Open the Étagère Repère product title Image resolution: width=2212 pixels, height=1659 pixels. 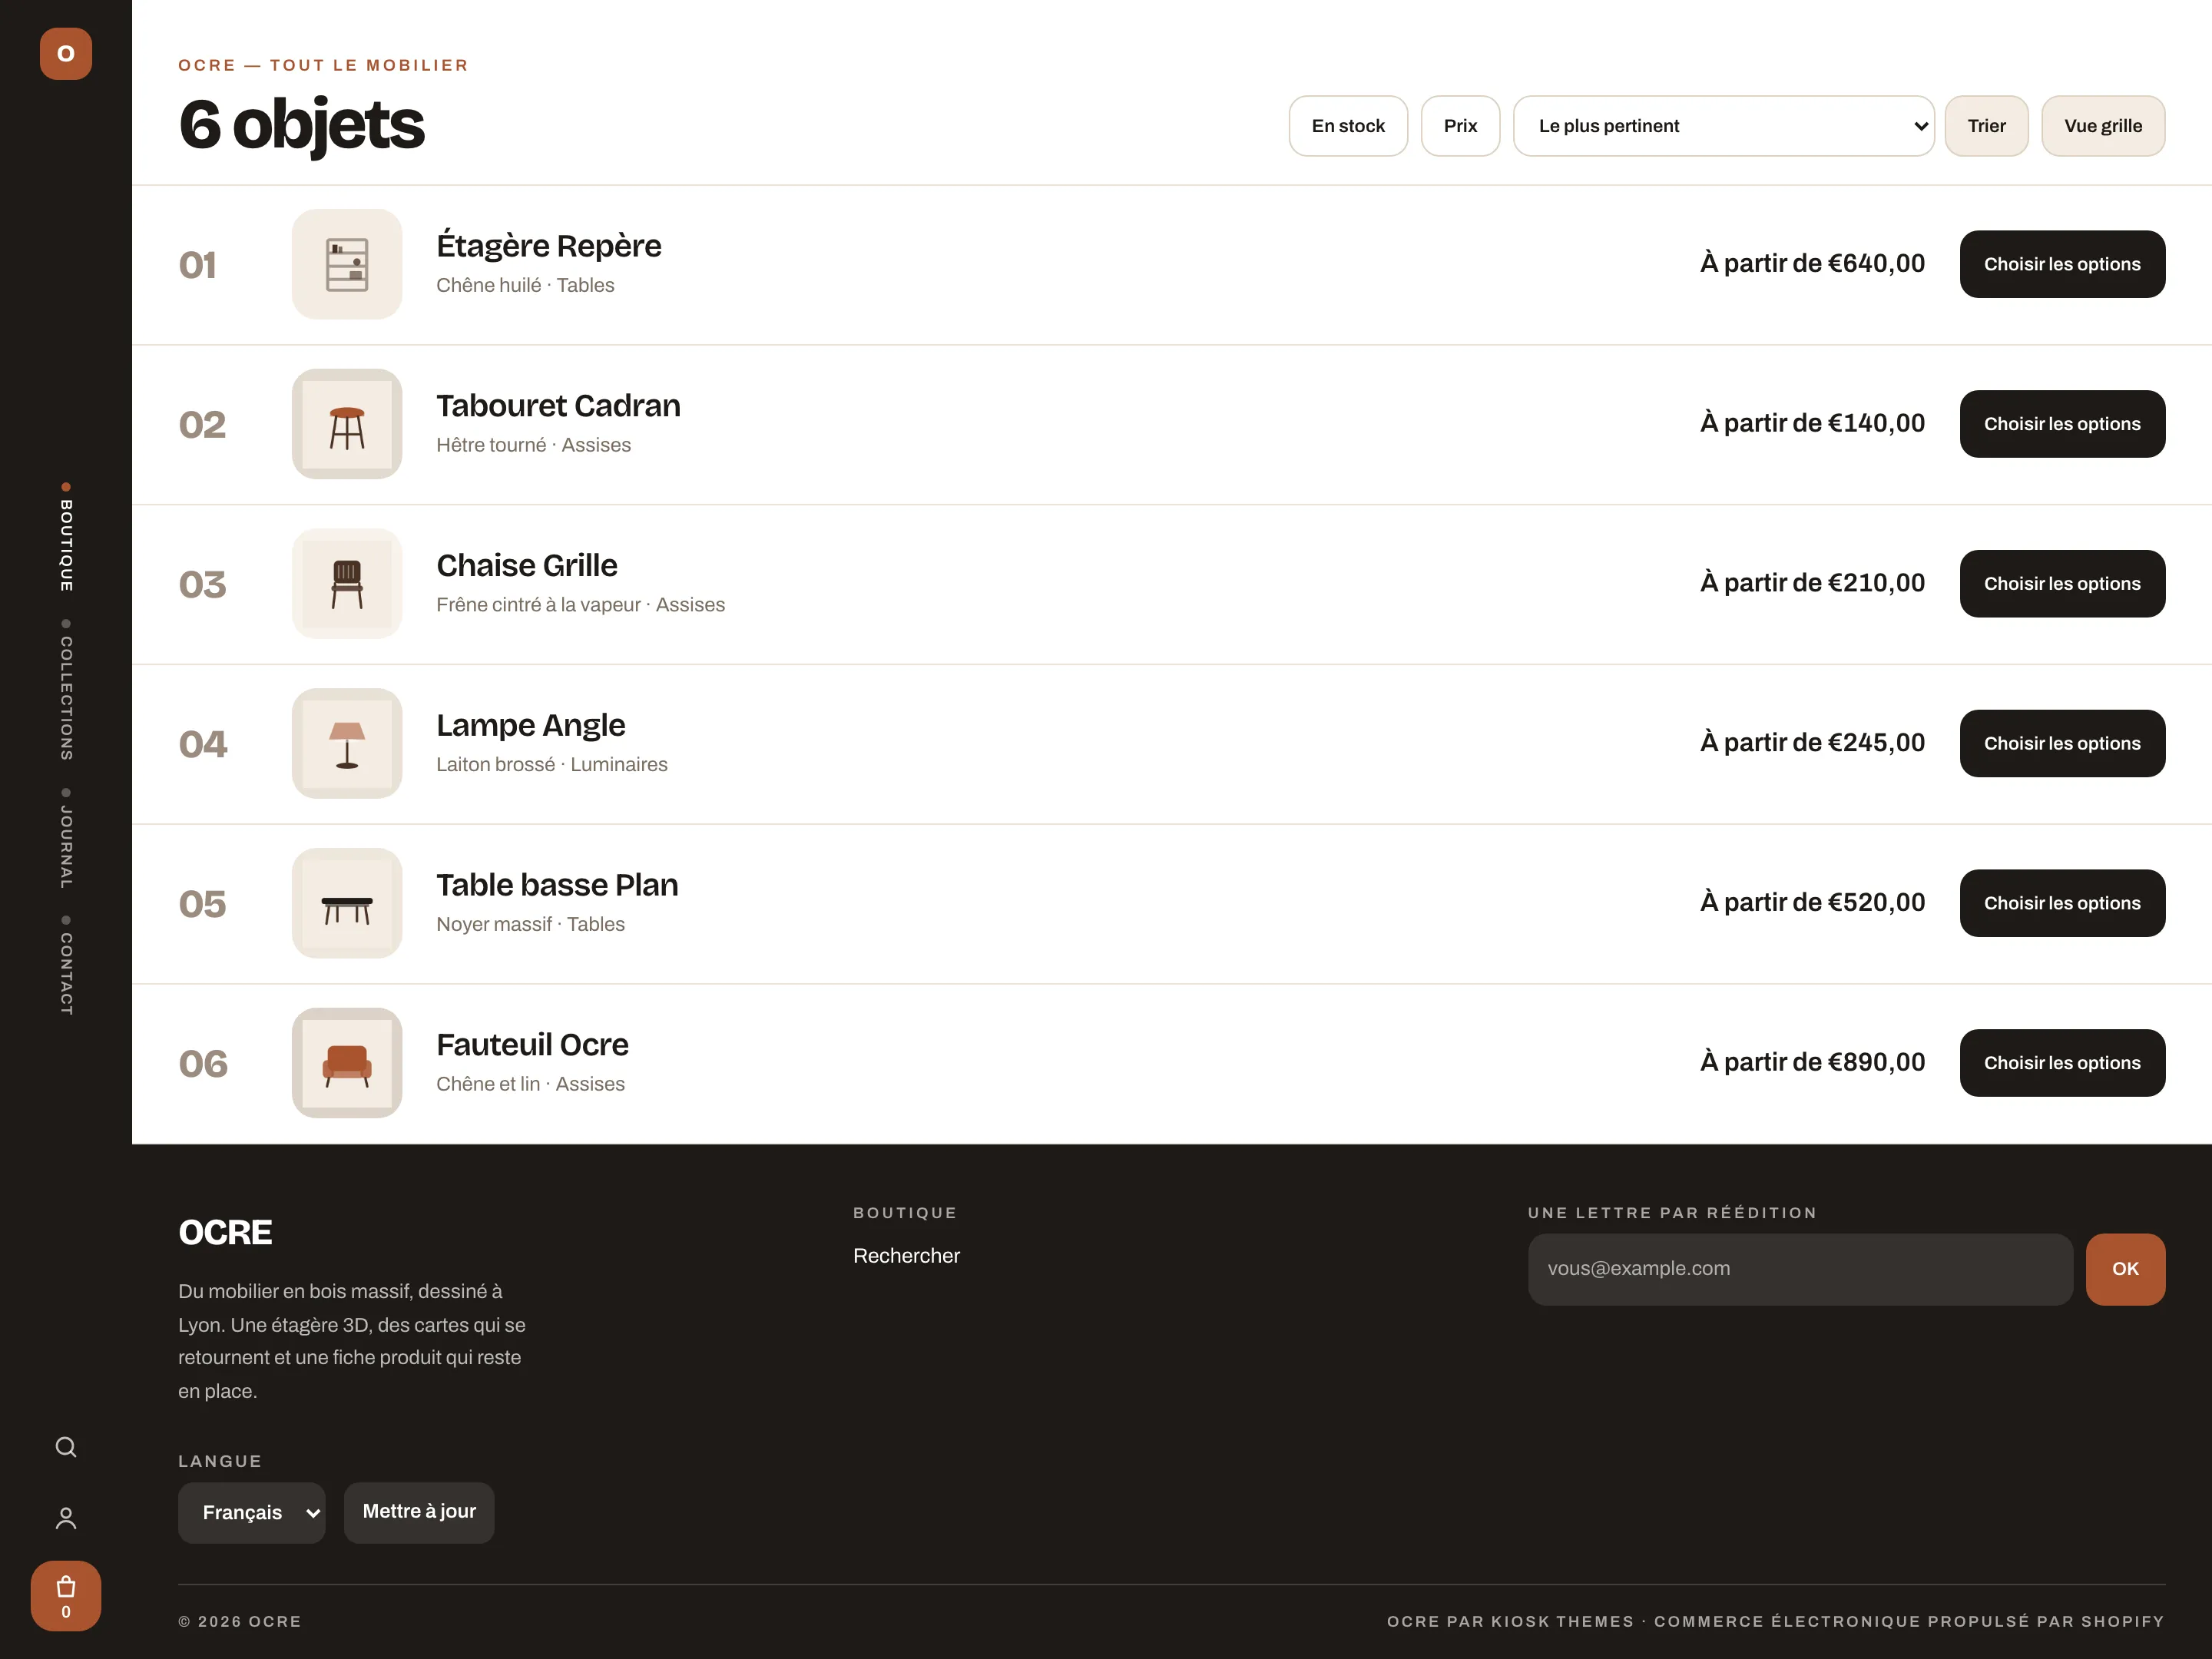549,245
